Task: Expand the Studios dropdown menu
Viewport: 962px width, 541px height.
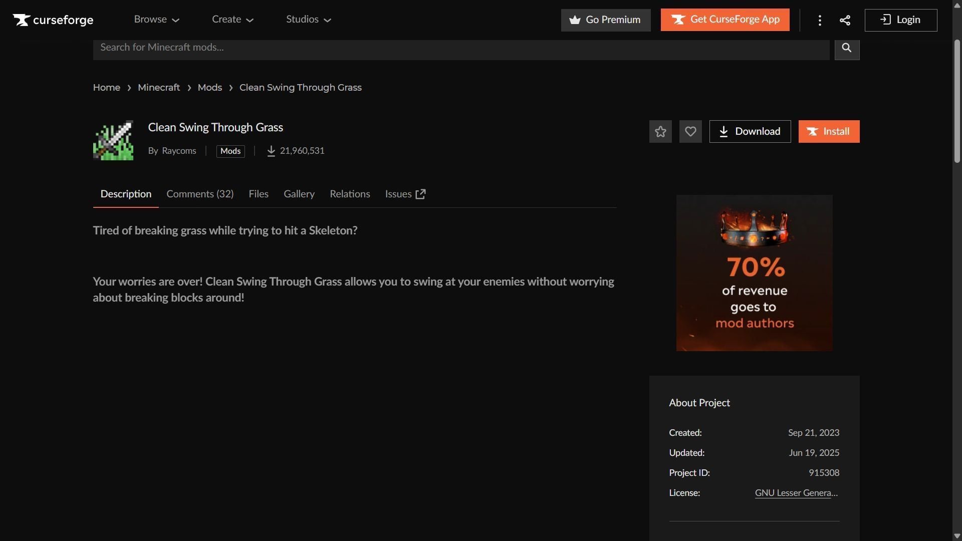Action: pyautogui.click(x=309, y=20)
